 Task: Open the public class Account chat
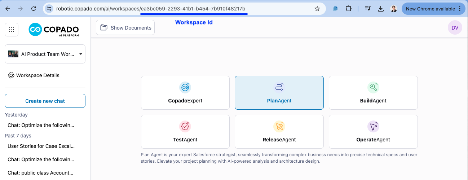[x=41, y=173]
